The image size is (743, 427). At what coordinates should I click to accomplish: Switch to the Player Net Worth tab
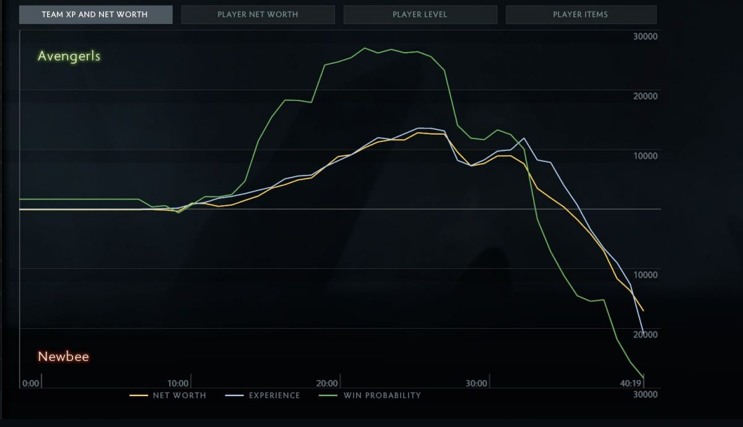point(258,14)
